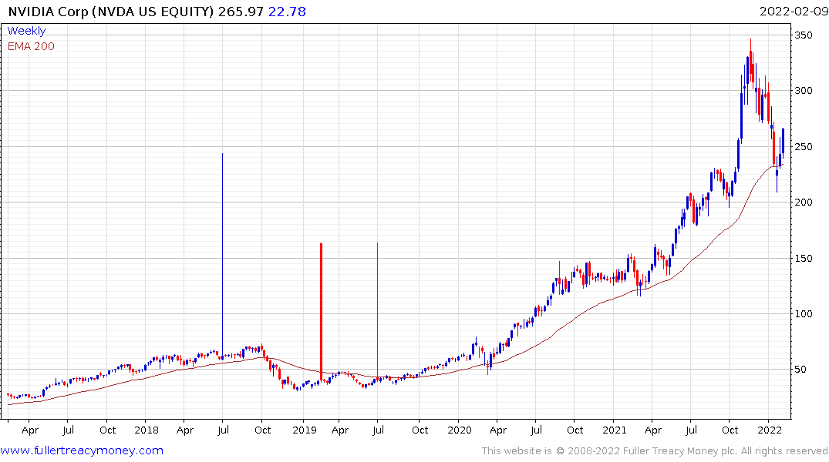Click the NVIDIA Corp chart title
The width and height of the screenshot is (829, 462).
[x=111, y=12]
